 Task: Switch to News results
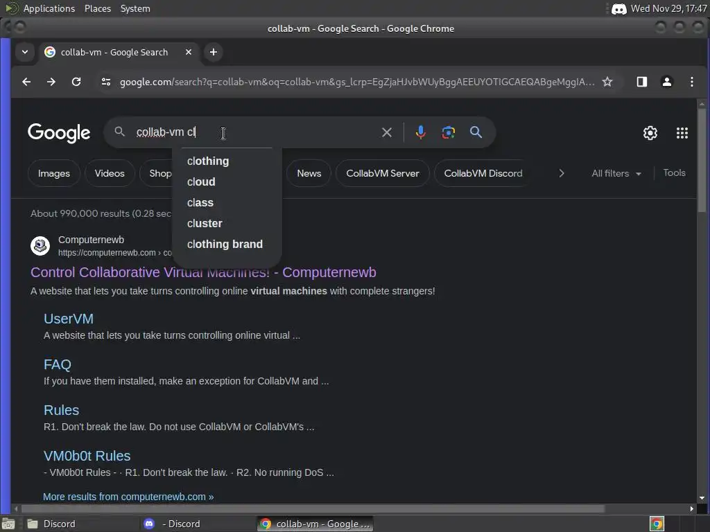tap(309, 173)
